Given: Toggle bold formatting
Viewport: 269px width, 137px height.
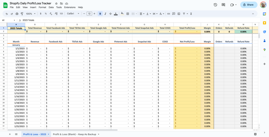Looking at the screenshot, I should 100,14.
